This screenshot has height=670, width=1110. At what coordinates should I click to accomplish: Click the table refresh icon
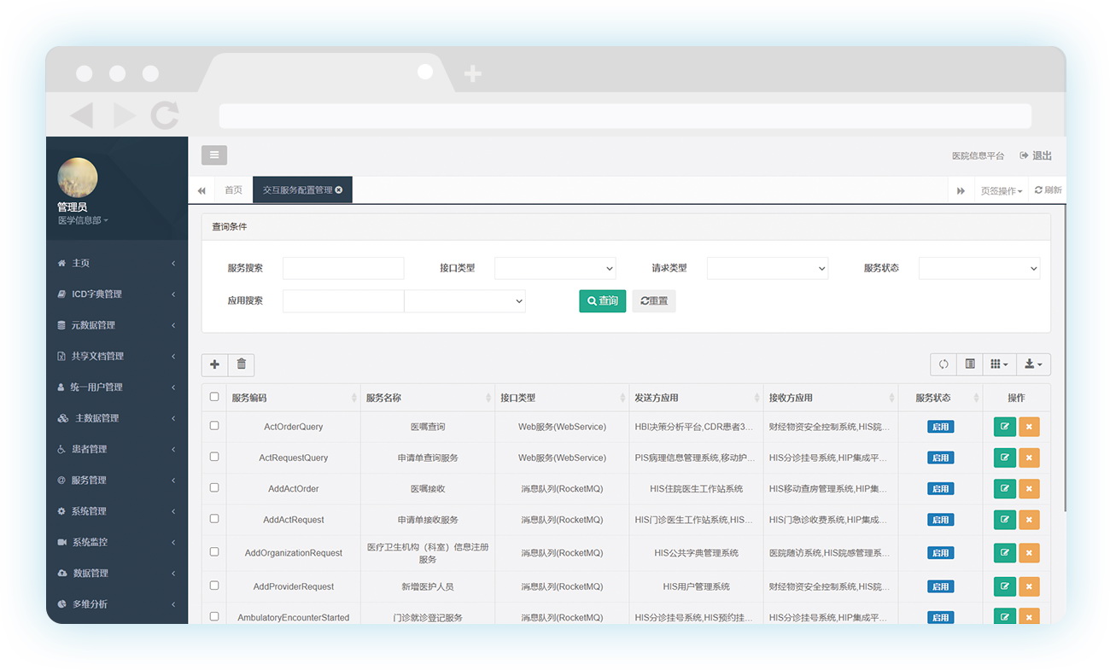point(943,364)
